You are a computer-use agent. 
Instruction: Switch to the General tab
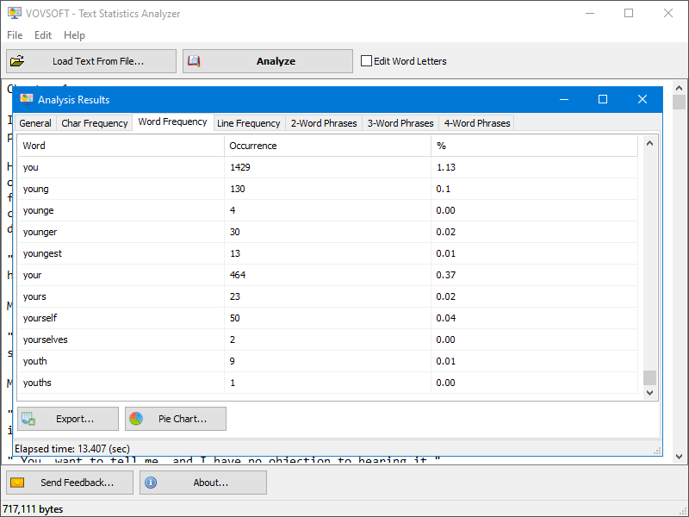[35, 123]
